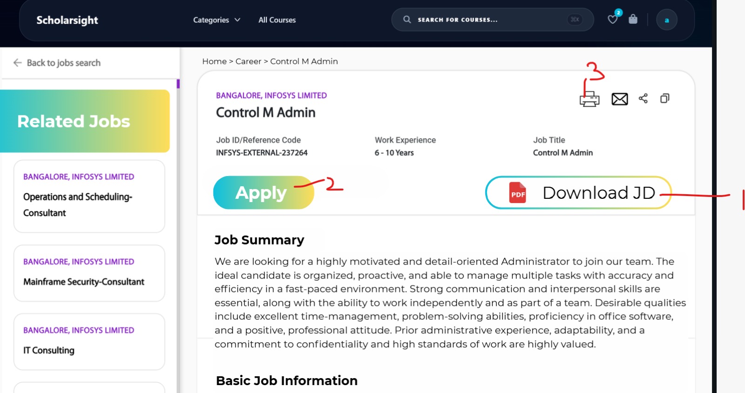
Task: Click the Scholarsight logo
Action: click(x=68, y=20)
